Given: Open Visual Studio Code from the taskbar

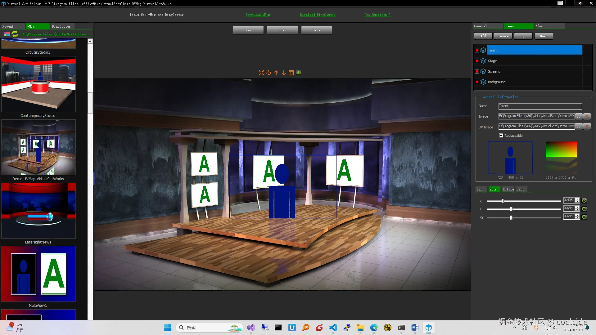Looking at the screenshot, I should click(x=333, y=328).
